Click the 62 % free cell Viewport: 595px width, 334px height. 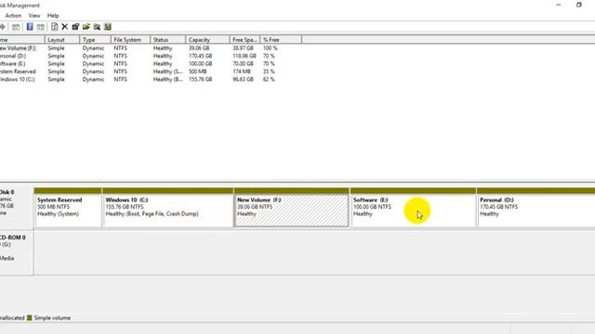(x=269, y=79)
